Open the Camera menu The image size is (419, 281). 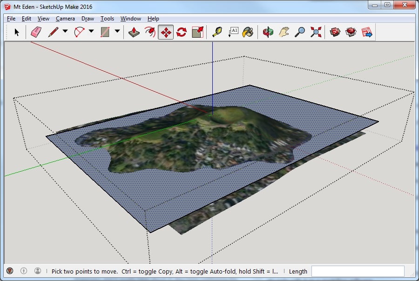point(65,19)
